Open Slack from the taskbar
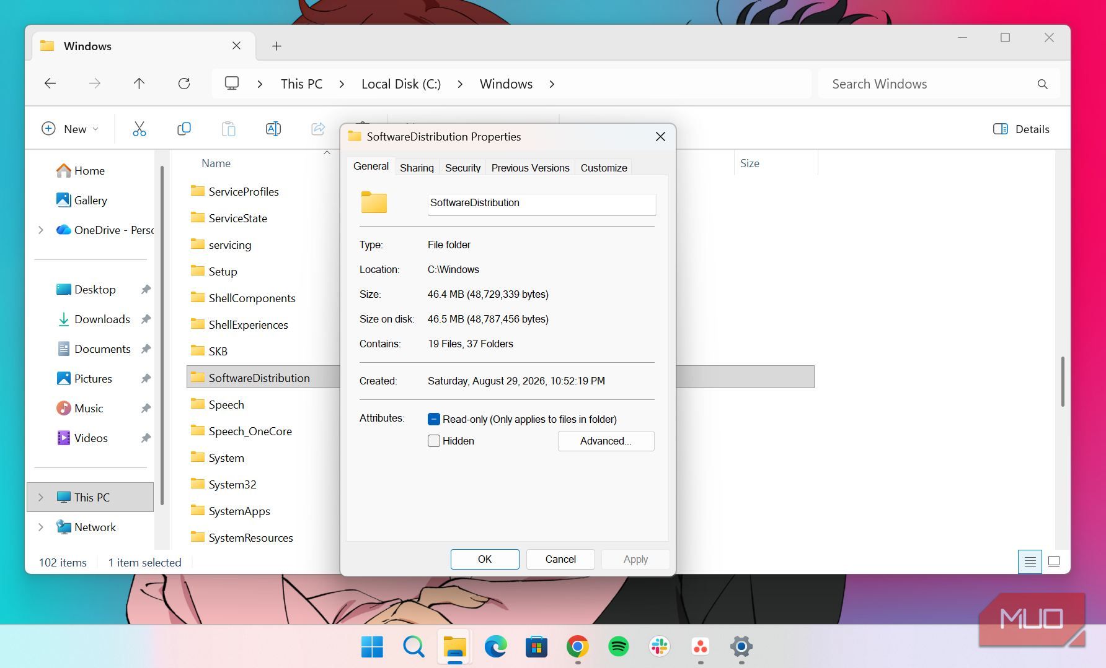The width and height of the screenshot is (1106, 668). pyautogui.click(x=659, y=646)
